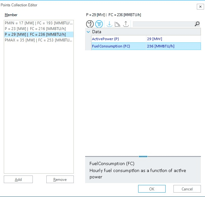Viewport: 205px width, 197px height.
Task: Confirm with the OK button
Action: (x=152, y=189)
